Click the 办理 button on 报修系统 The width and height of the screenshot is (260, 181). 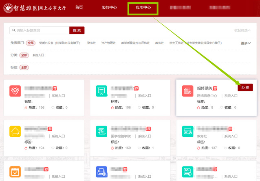[245, 87]
